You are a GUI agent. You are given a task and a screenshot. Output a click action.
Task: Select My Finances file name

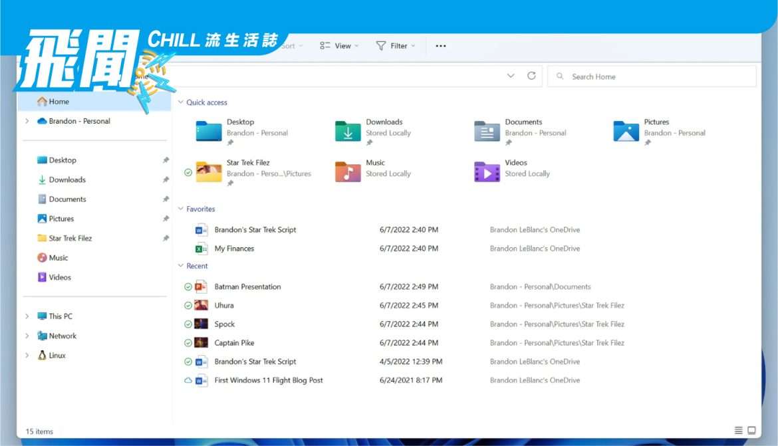234,249
